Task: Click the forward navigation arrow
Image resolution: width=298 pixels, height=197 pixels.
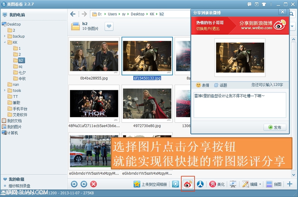Action: (84, 14)
